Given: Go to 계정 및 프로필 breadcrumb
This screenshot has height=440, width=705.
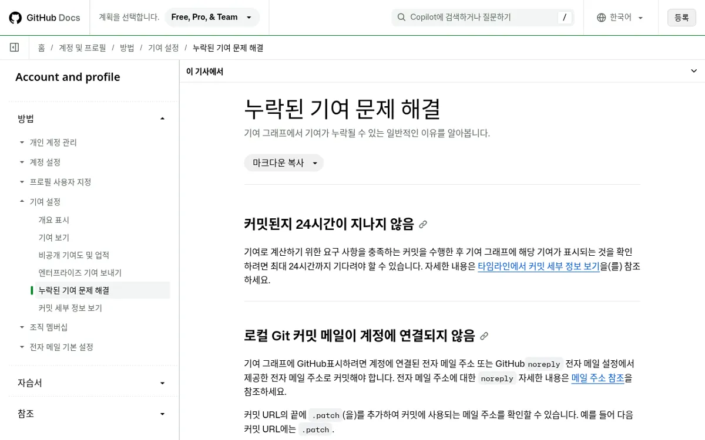Looking at the screenshot, I should pyautogui.click(x=82, y=48).
